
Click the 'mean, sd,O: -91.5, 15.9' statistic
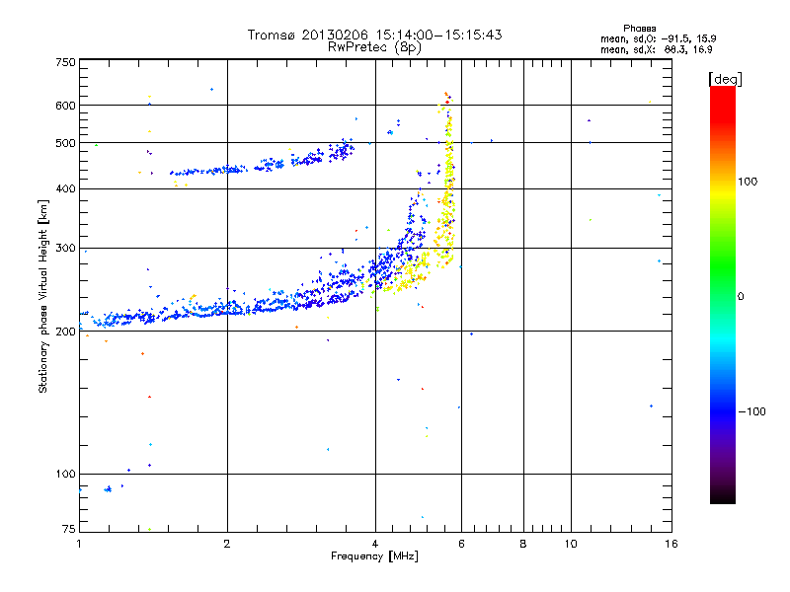(x=658, y=38)
